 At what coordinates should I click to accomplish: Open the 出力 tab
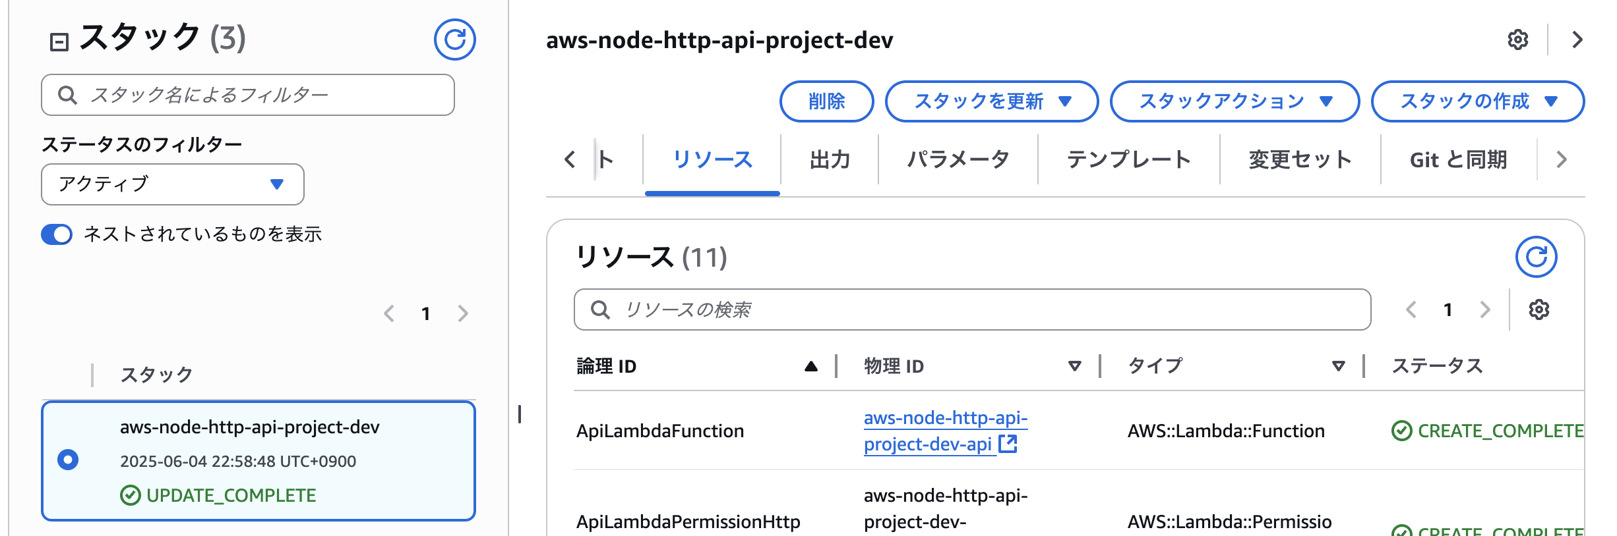pos(830,159)
